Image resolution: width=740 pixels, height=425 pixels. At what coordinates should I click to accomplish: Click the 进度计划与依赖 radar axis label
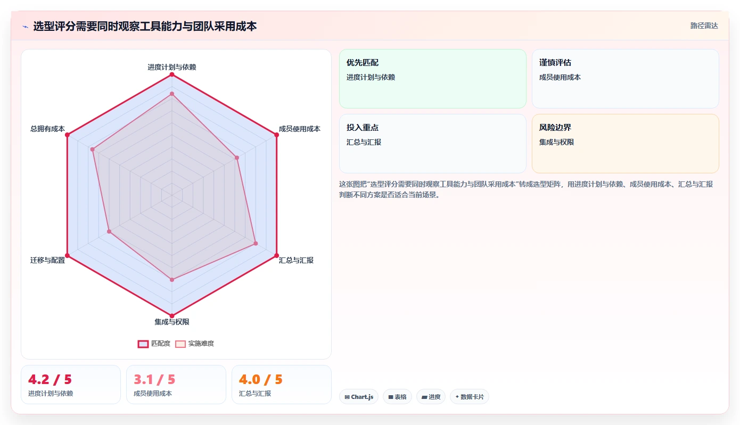[172, 67]
